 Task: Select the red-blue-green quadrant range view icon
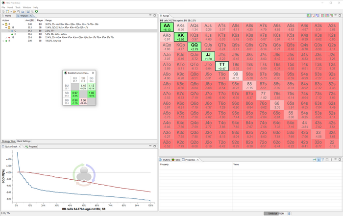coord(327,16)
